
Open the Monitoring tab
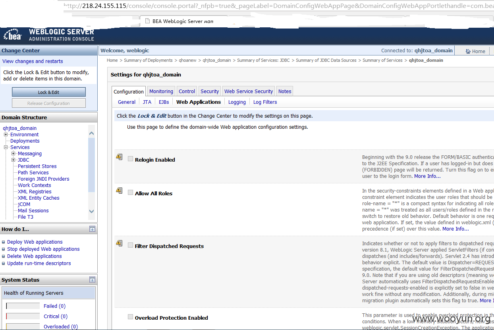(x=161, y=91)
